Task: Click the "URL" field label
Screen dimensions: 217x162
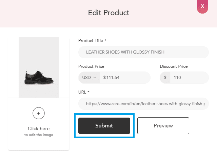Action: (x=82, y=92)
